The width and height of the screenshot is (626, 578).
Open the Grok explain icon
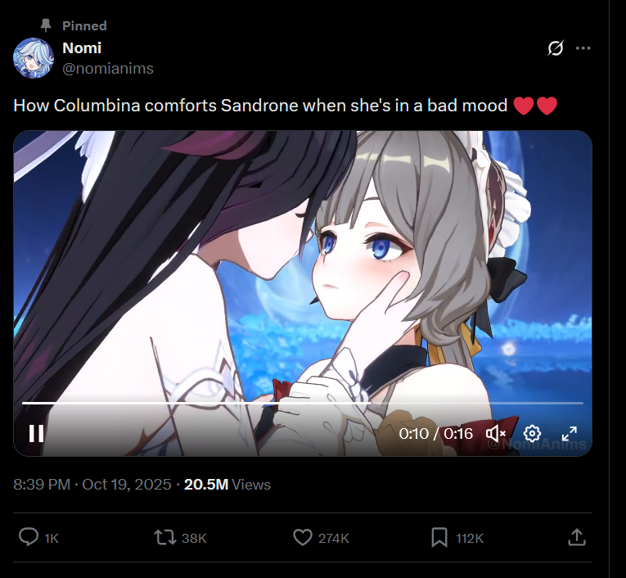pos(556,48)
